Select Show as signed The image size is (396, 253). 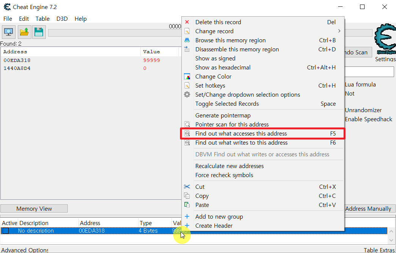263,59
